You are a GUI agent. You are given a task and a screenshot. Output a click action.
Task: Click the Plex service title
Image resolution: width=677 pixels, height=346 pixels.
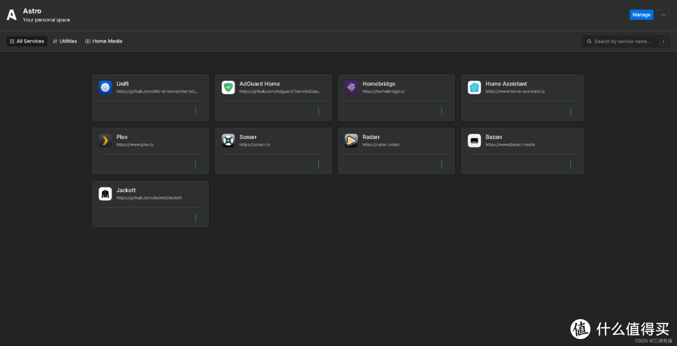click(122, 137)
